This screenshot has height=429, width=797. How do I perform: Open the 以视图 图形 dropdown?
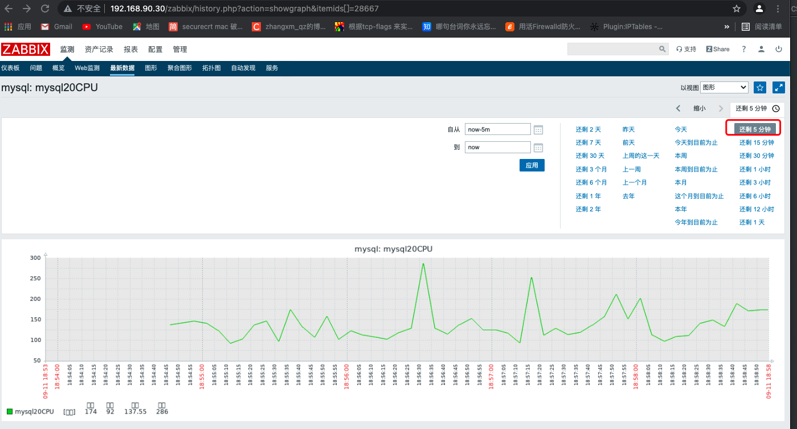tap(724, 87)
